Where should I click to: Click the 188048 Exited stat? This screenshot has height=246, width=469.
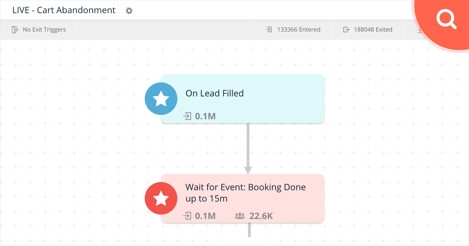click(374, 29)
